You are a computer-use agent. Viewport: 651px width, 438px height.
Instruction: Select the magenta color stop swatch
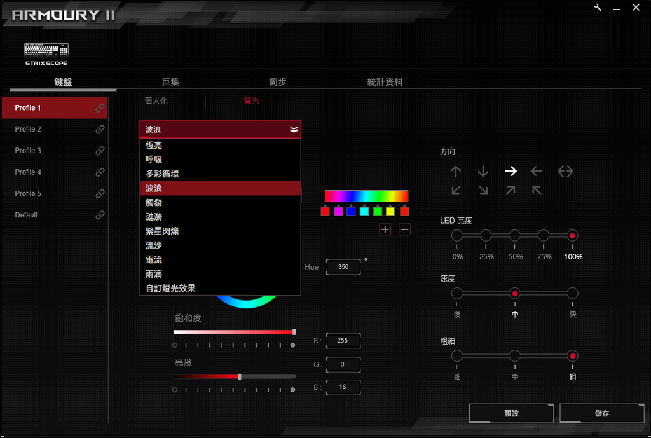tap(338, 210)
